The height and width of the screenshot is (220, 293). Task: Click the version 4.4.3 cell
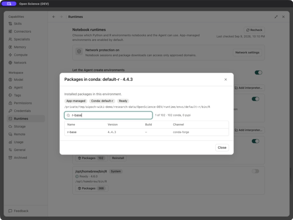(112, 132)
